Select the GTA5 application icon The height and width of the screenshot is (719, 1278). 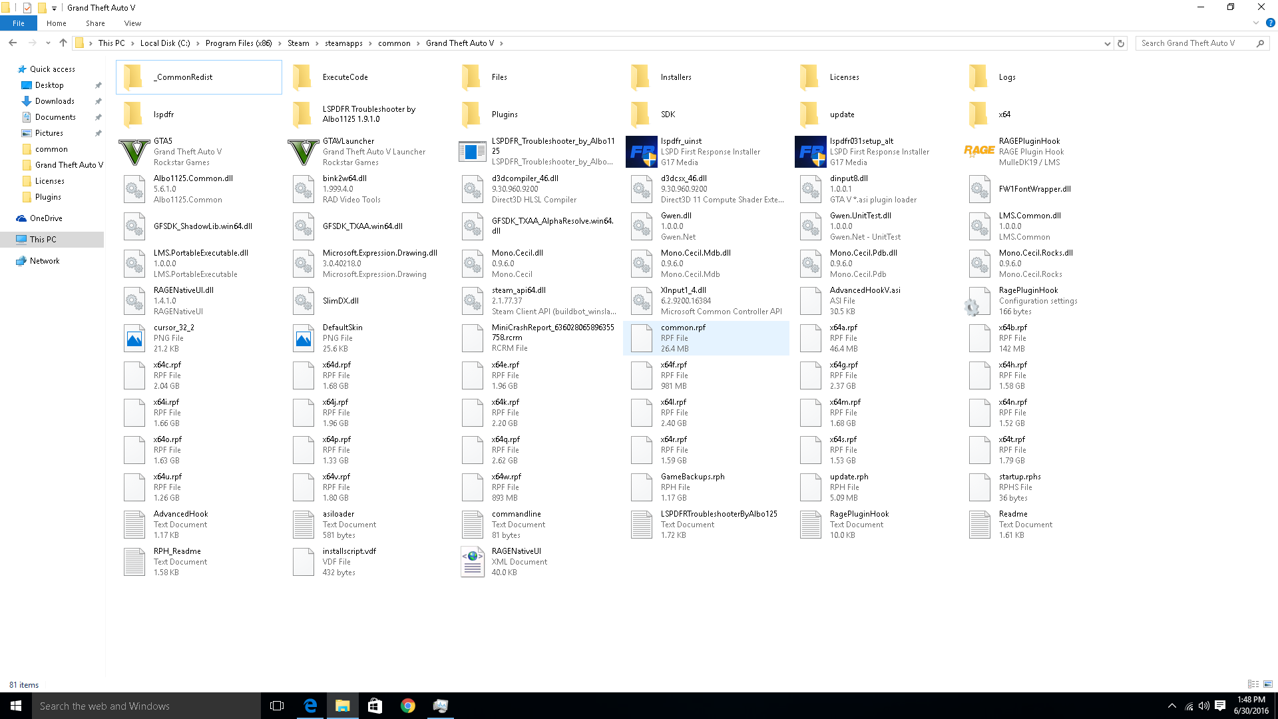tap(134, 152)
